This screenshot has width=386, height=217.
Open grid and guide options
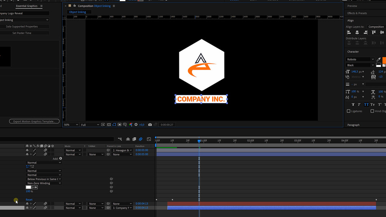pyautogui.click(x=125, y=125)
